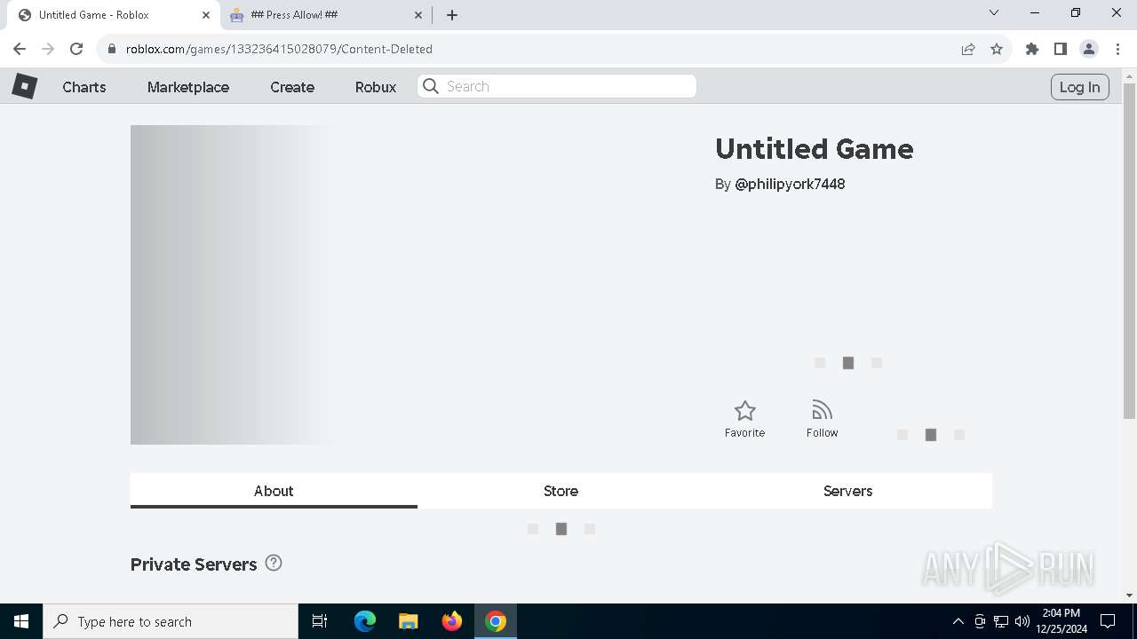Close the ## Press Allow! ## tab
Screen dimensions: 1137x639
pyautogui.click(x=419, y=15)
